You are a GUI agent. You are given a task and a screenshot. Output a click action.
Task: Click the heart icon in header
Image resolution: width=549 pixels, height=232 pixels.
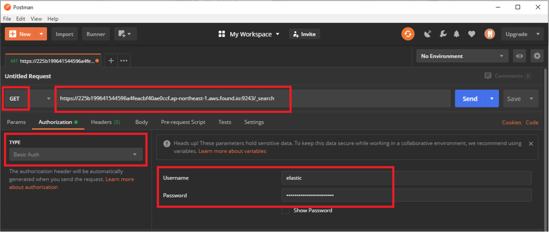[x=472, y=34]
